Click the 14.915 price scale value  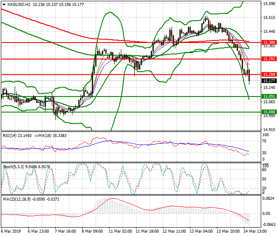click(269, 130)
